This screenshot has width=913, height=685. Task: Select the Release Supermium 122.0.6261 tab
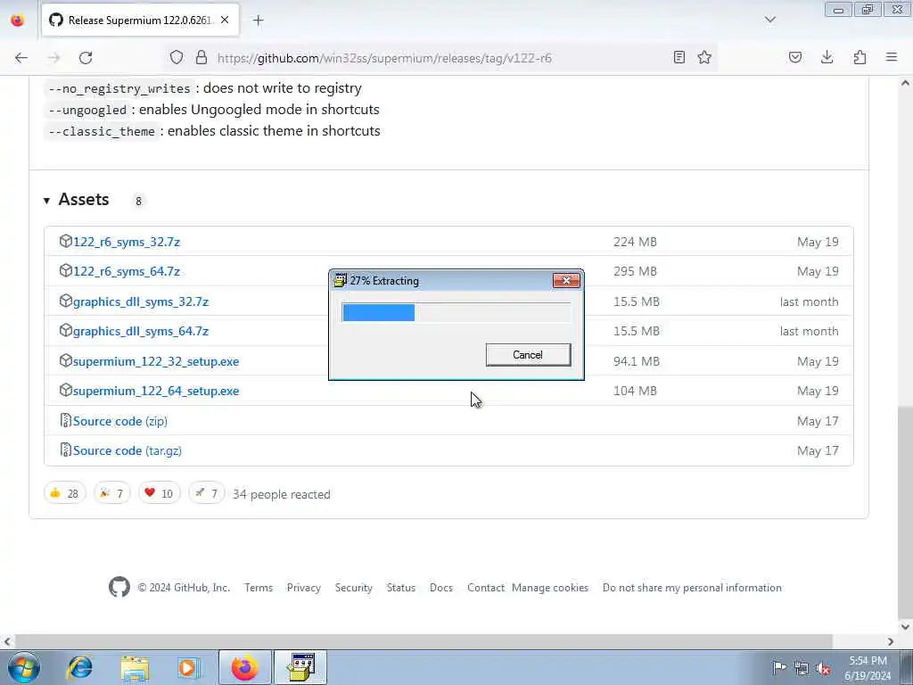(140, 21)
